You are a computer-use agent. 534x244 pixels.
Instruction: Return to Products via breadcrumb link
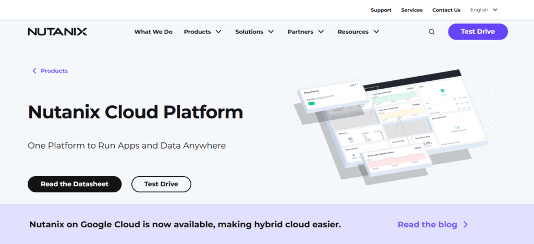(x=54, y=71)
